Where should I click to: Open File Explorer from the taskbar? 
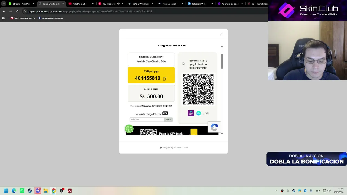pos(46,191)
